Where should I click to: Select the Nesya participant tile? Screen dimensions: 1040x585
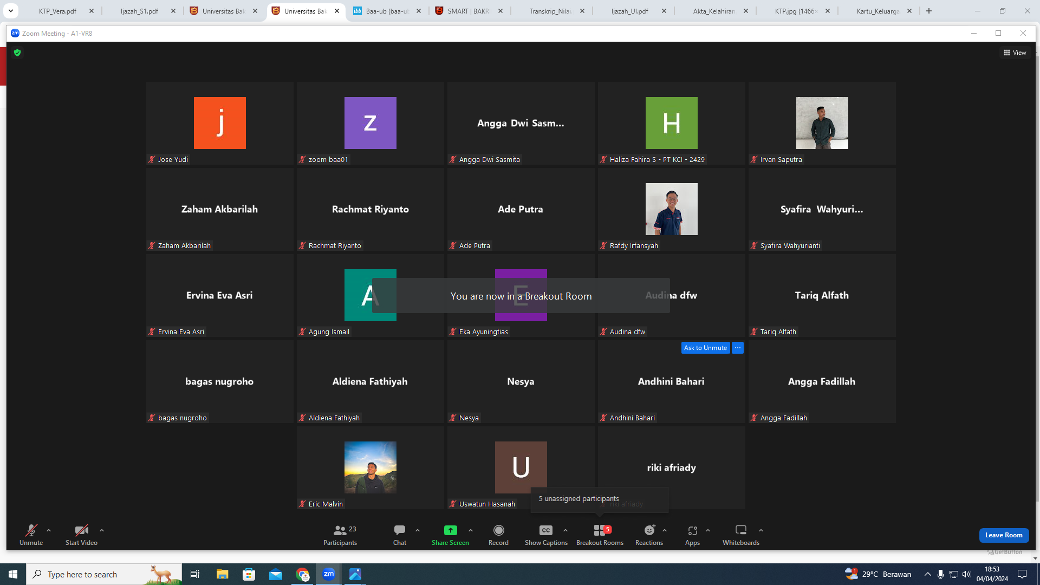[521, 381]
